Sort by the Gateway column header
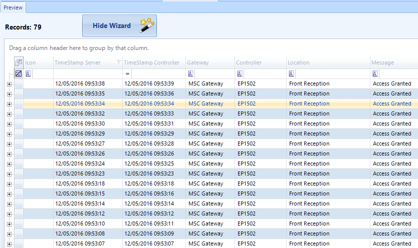Screen dimensions: 418x248 [210, 62]
